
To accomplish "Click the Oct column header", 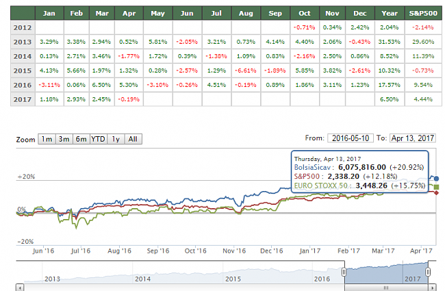I will click(x=305, y=13).
